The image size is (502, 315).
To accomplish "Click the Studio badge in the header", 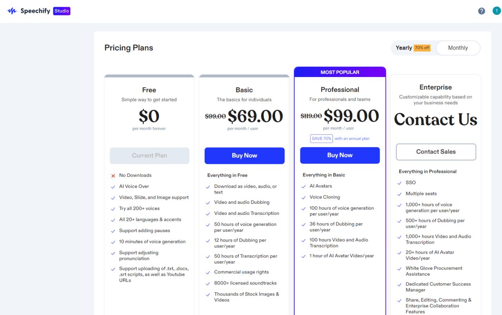I will tap(62, 11).
